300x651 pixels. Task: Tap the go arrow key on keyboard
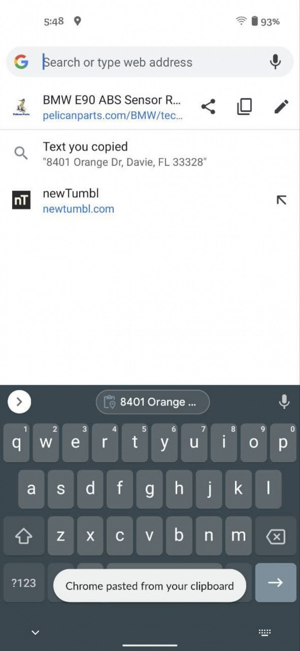click(276, 583)
